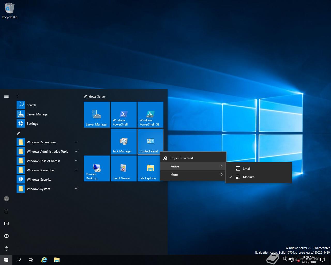Click the Power button in Start sidebar
This screenshot has width=331, height=265.
pos(6,248)
